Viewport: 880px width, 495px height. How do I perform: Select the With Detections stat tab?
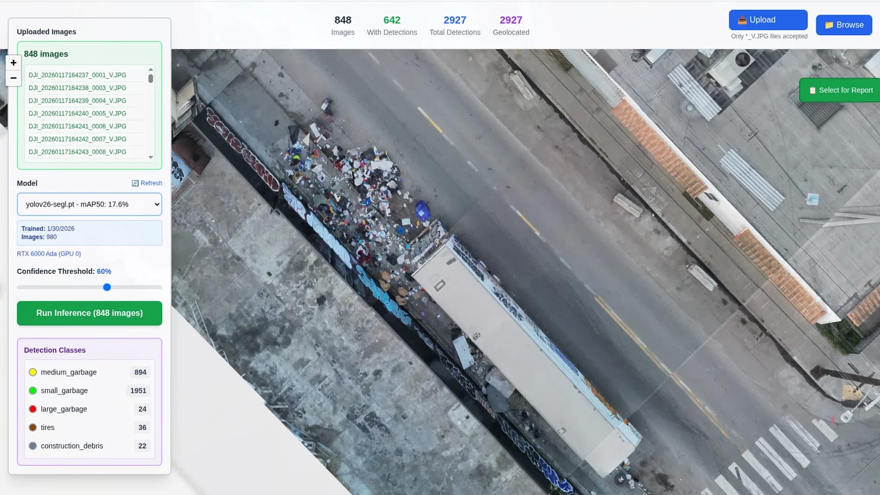pos(392,25)
